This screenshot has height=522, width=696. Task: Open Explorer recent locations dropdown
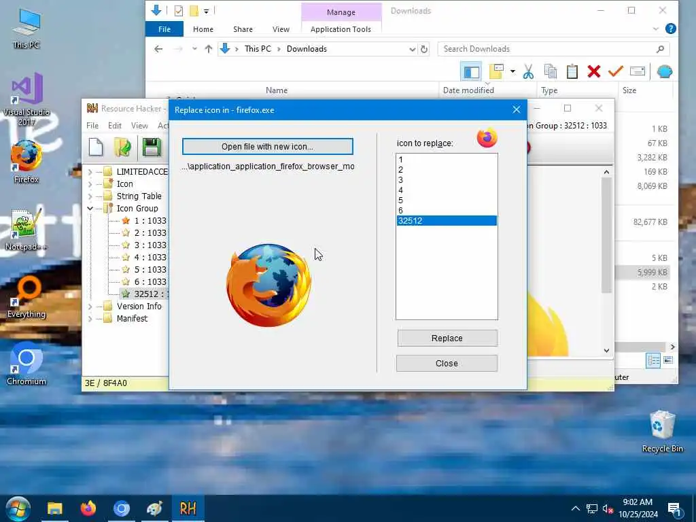(x=194, y=49)
